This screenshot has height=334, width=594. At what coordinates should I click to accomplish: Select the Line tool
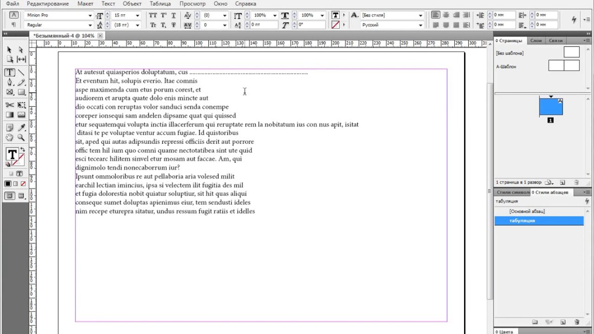[x=21, y=72]
